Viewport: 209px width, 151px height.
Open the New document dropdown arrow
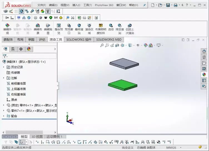pos(156,5)
